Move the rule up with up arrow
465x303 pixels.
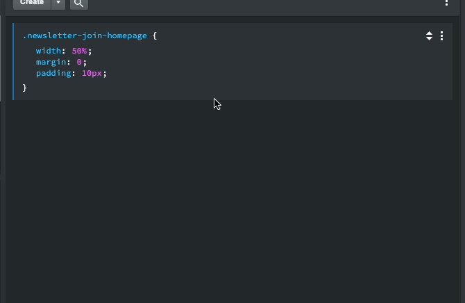429,33
